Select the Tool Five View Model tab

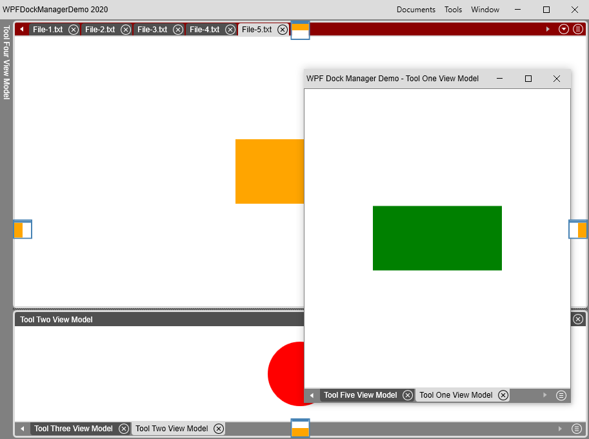coord(360,395)
